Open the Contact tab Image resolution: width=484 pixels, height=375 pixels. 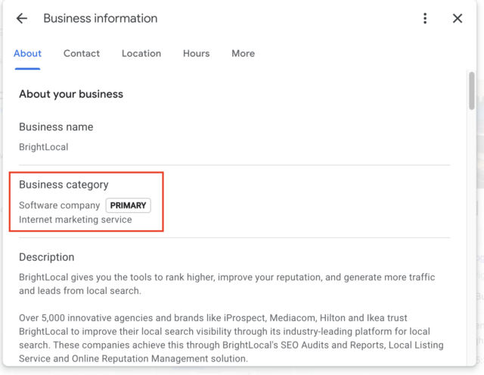82,54
